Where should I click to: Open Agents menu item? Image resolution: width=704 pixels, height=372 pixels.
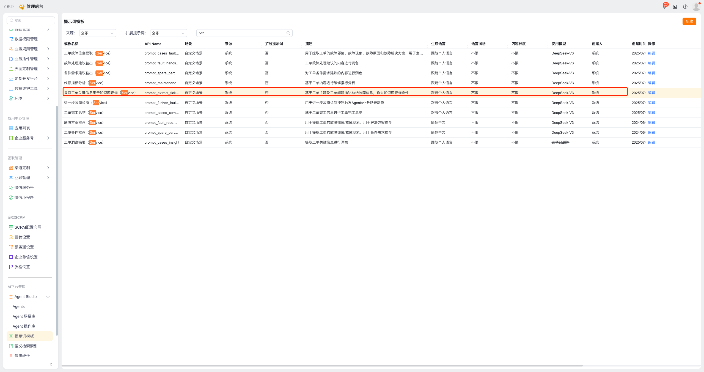pyautogui.click(x=19, y=307)
